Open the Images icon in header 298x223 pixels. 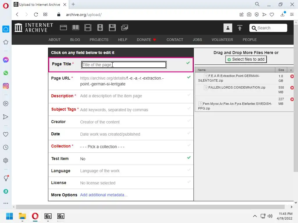[125, 28]
